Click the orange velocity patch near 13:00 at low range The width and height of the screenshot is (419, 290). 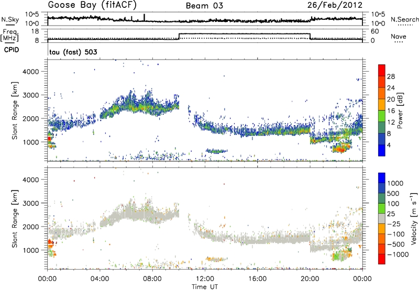(x=215, y=259)
